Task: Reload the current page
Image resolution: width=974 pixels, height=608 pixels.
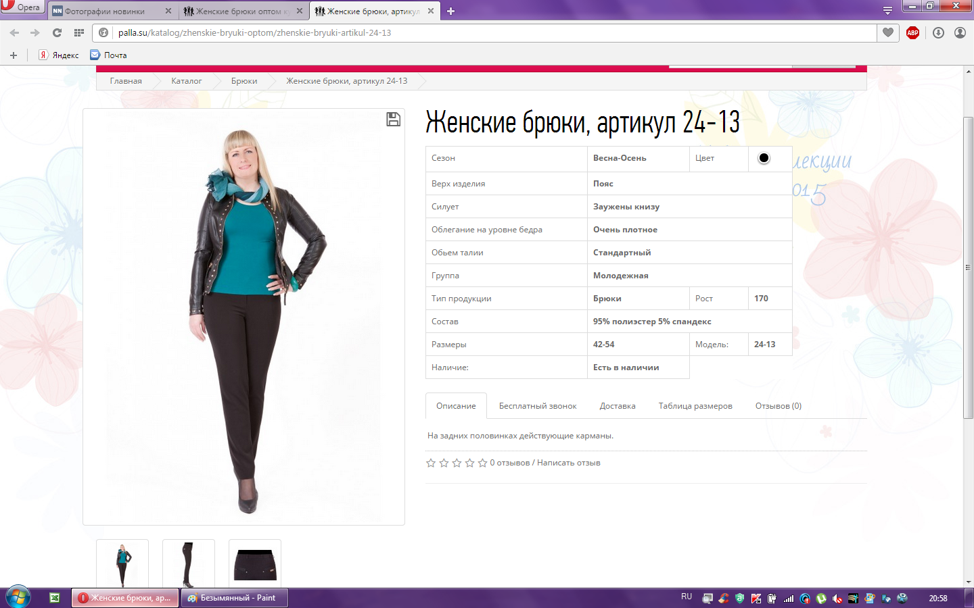Action: coord(57,32)
